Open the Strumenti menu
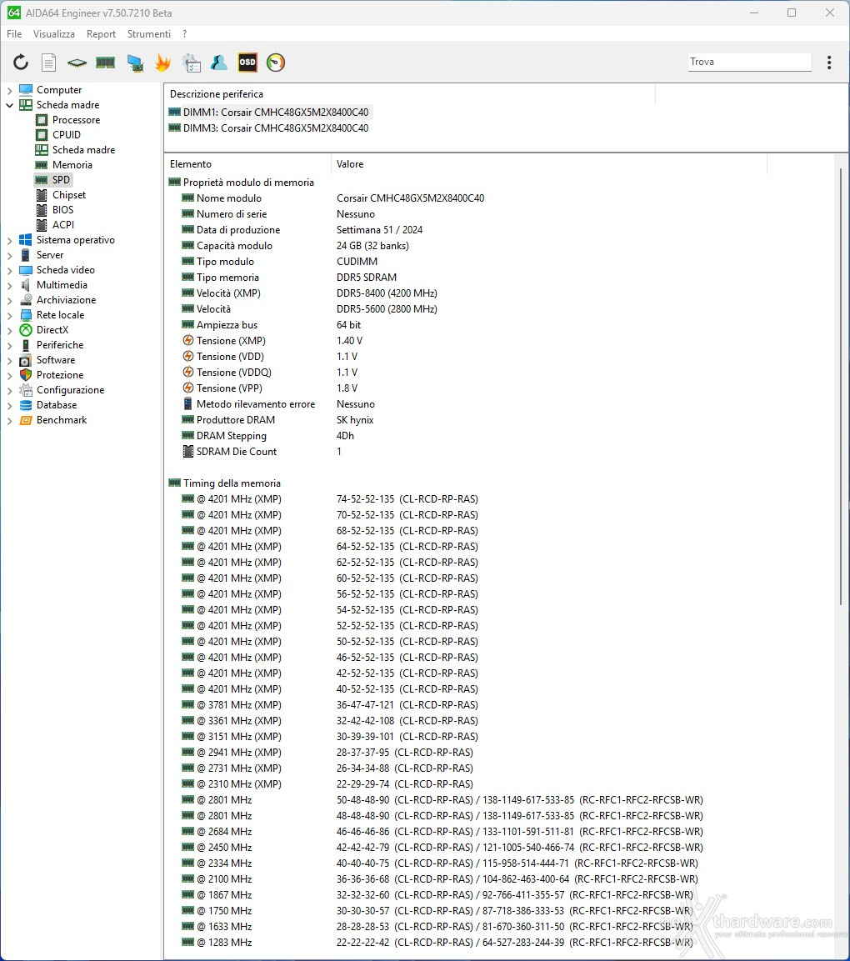 point(149,34)
